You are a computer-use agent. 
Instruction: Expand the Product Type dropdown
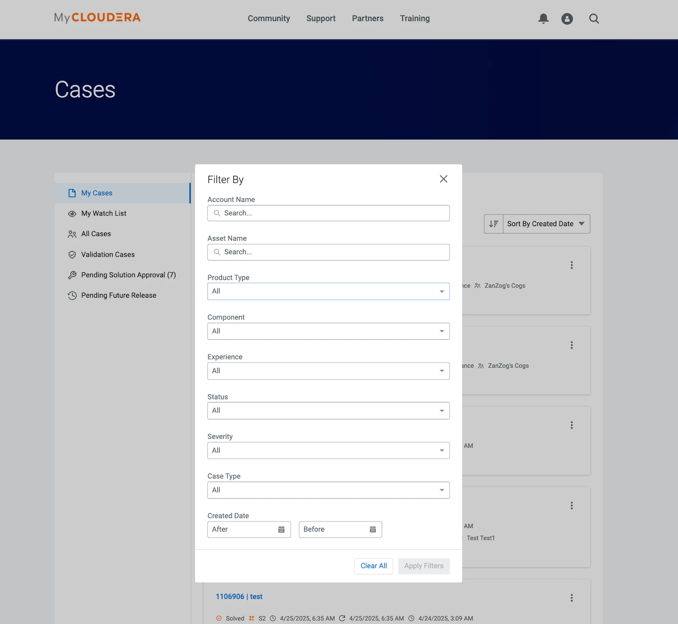pyautogui.click(x=328, y=291)
